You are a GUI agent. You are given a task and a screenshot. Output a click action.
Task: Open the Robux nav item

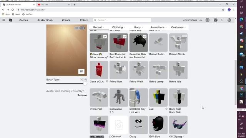pyautogui.click(x=84, y=20)
